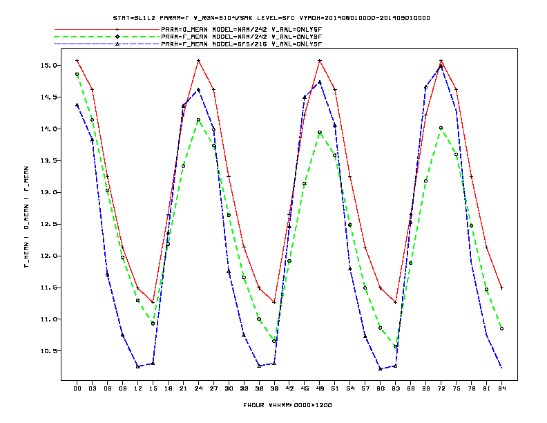
Task: Click the 84 forecast hour tick label
Action: click(x=502, y=388)
